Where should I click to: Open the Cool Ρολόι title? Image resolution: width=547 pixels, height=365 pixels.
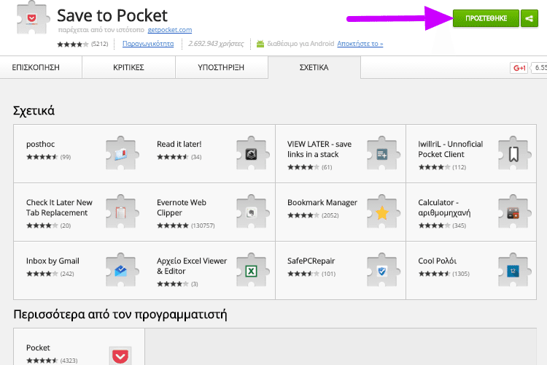point(437,261)
